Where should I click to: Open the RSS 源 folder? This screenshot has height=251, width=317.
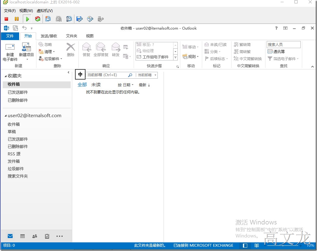pyautogui.click(x=14, y=154)
